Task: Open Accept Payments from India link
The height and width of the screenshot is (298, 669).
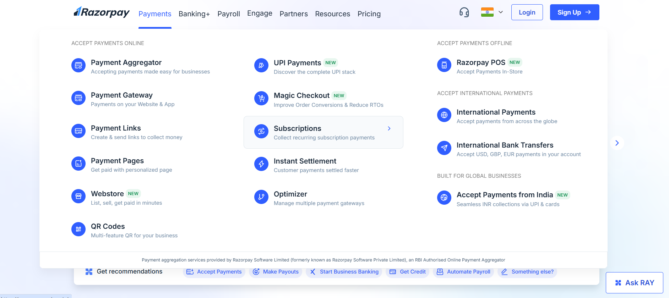Action: (x=505, y=195)
